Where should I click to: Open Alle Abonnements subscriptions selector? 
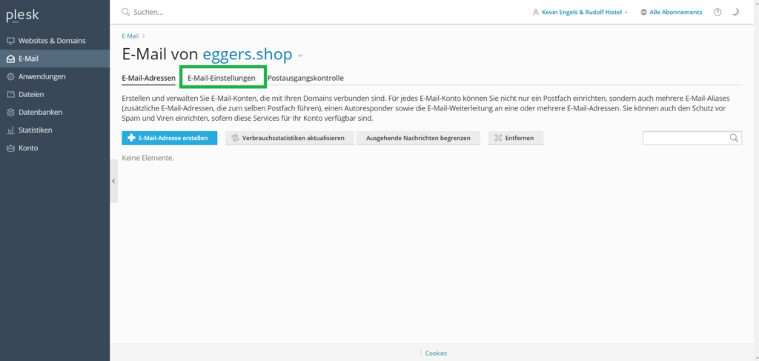point(671,13)
